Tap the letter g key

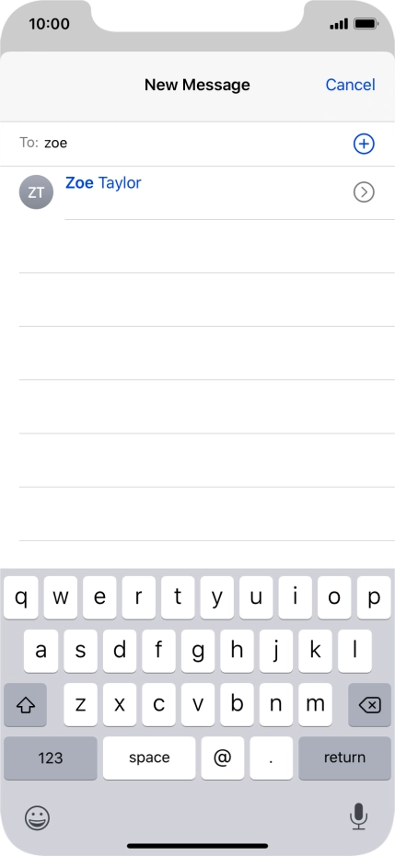click(x=198, y=651)
